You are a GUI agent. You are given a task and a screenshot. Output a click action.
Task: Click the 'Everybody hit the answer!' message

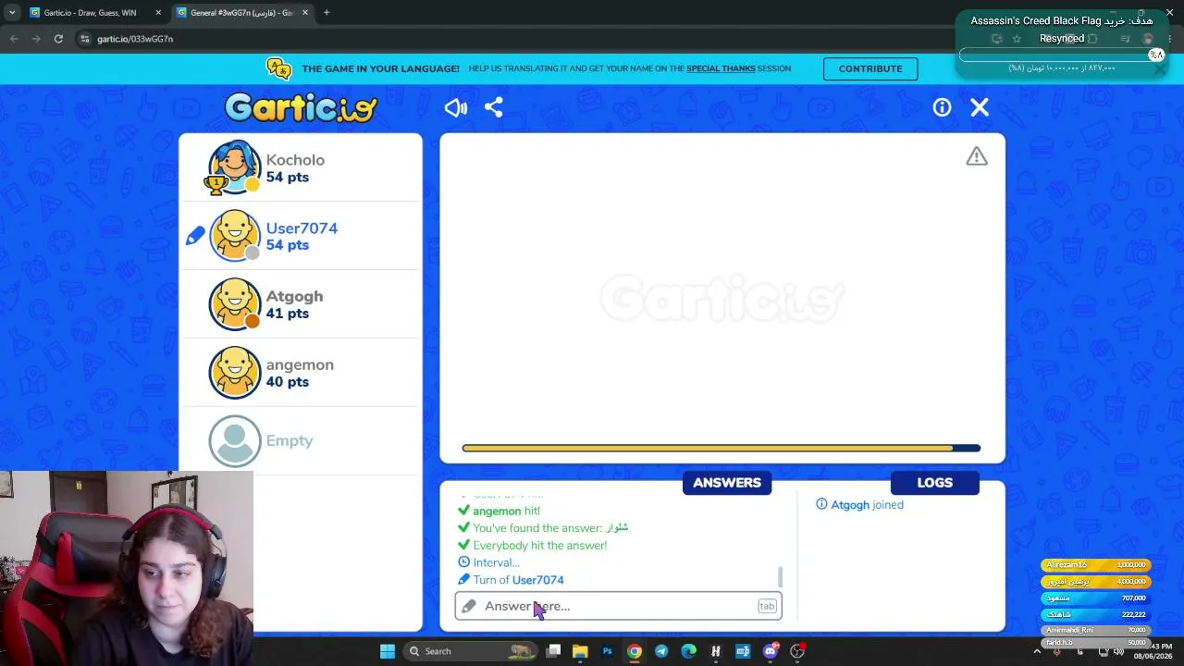[540, 546]
